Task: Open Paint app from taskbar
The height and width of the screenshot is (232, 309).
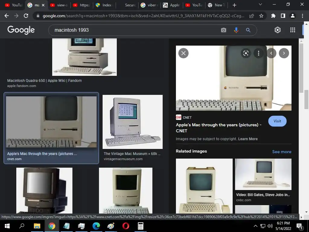Action: pyautogui.click(x=111, y=226)
